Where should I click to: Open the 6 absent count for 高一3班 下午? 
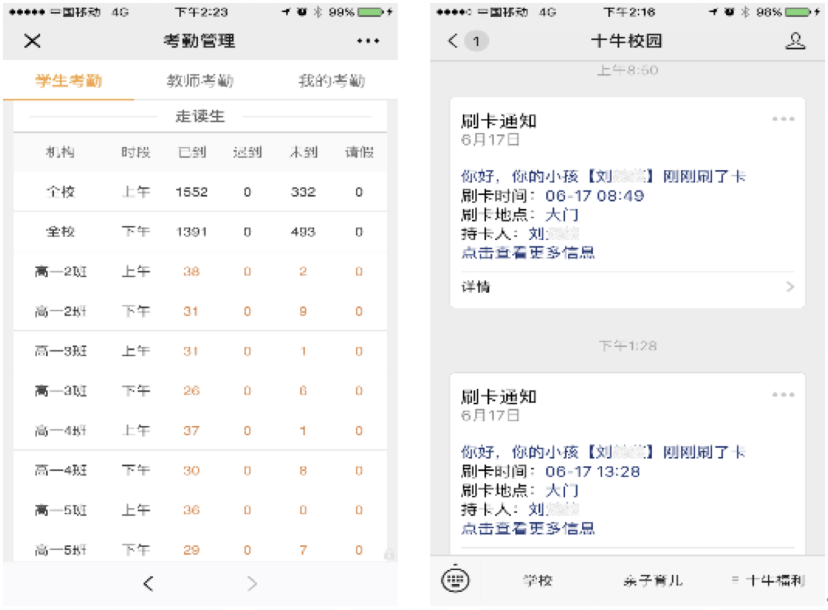pyautogui.click(x=303, y=391)
